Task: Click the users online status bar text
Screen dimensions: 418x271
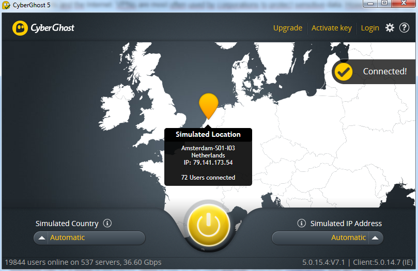Action: (x=83, y=262)
